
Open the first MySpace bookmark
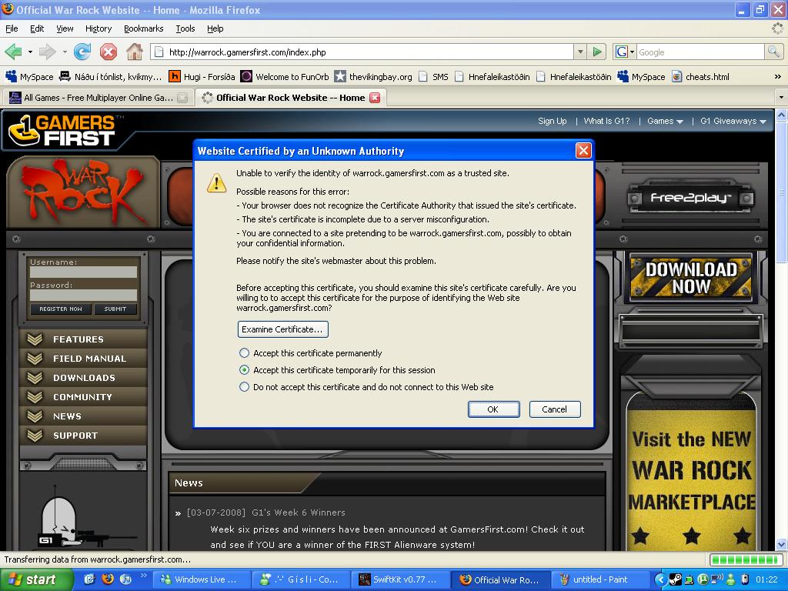pyautogui.click(x=29, y=77)
